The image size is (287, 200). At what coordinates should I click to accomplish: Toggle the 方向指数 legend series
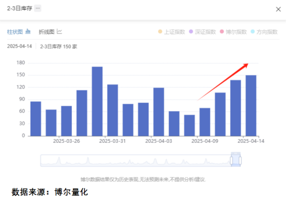coord(264,32)
